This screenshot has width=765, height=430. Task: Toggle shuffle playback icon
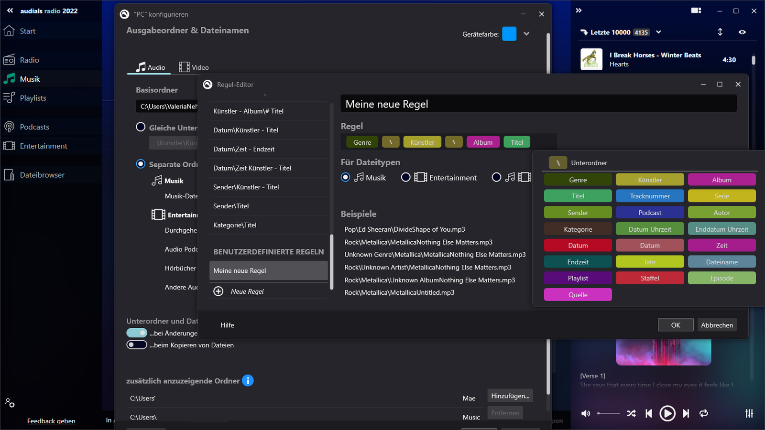(631, 413)
